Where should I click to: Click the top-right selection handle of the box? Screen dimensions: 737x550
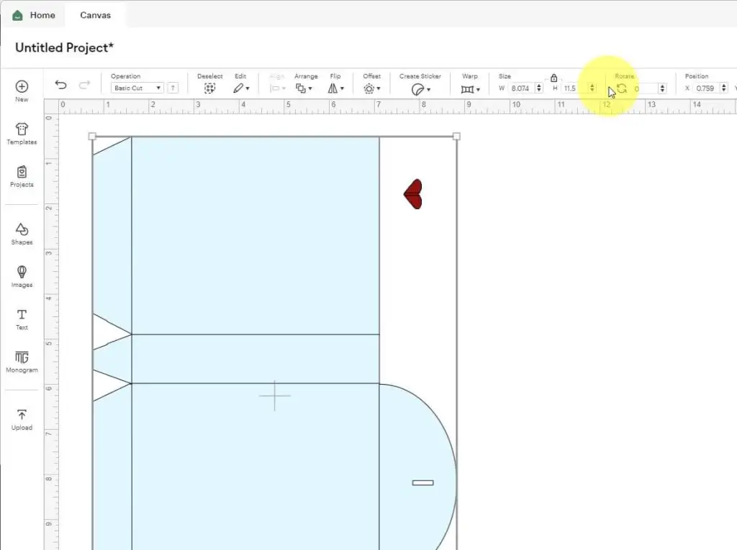pos(456,136)
